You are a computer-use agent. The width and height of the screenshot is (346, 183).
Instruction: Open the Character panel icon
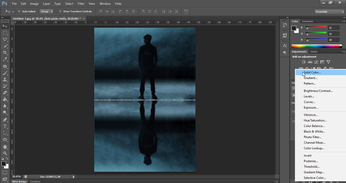[x=285, y=46]
